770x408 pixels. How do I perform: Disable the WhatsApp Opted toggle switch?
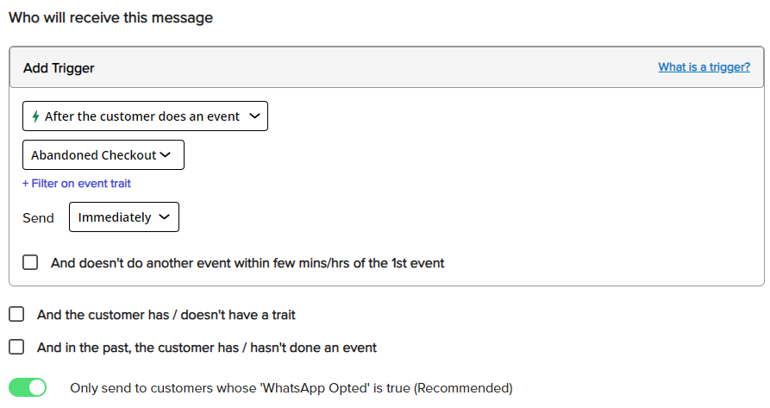click(x=28, y=387)
